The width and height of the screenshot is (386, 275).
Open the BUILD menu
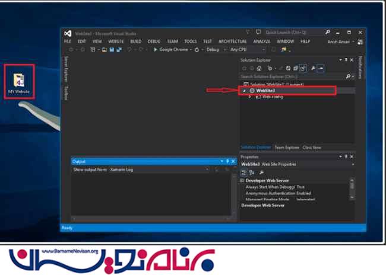[136, 41]
